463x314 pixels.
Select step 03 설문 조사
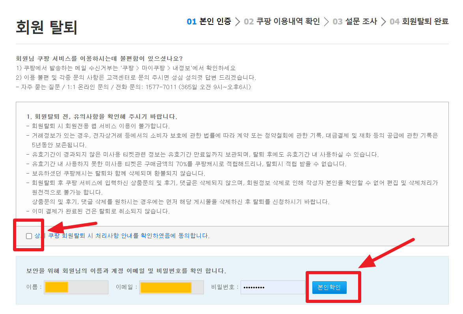click(x=355, y=21)
